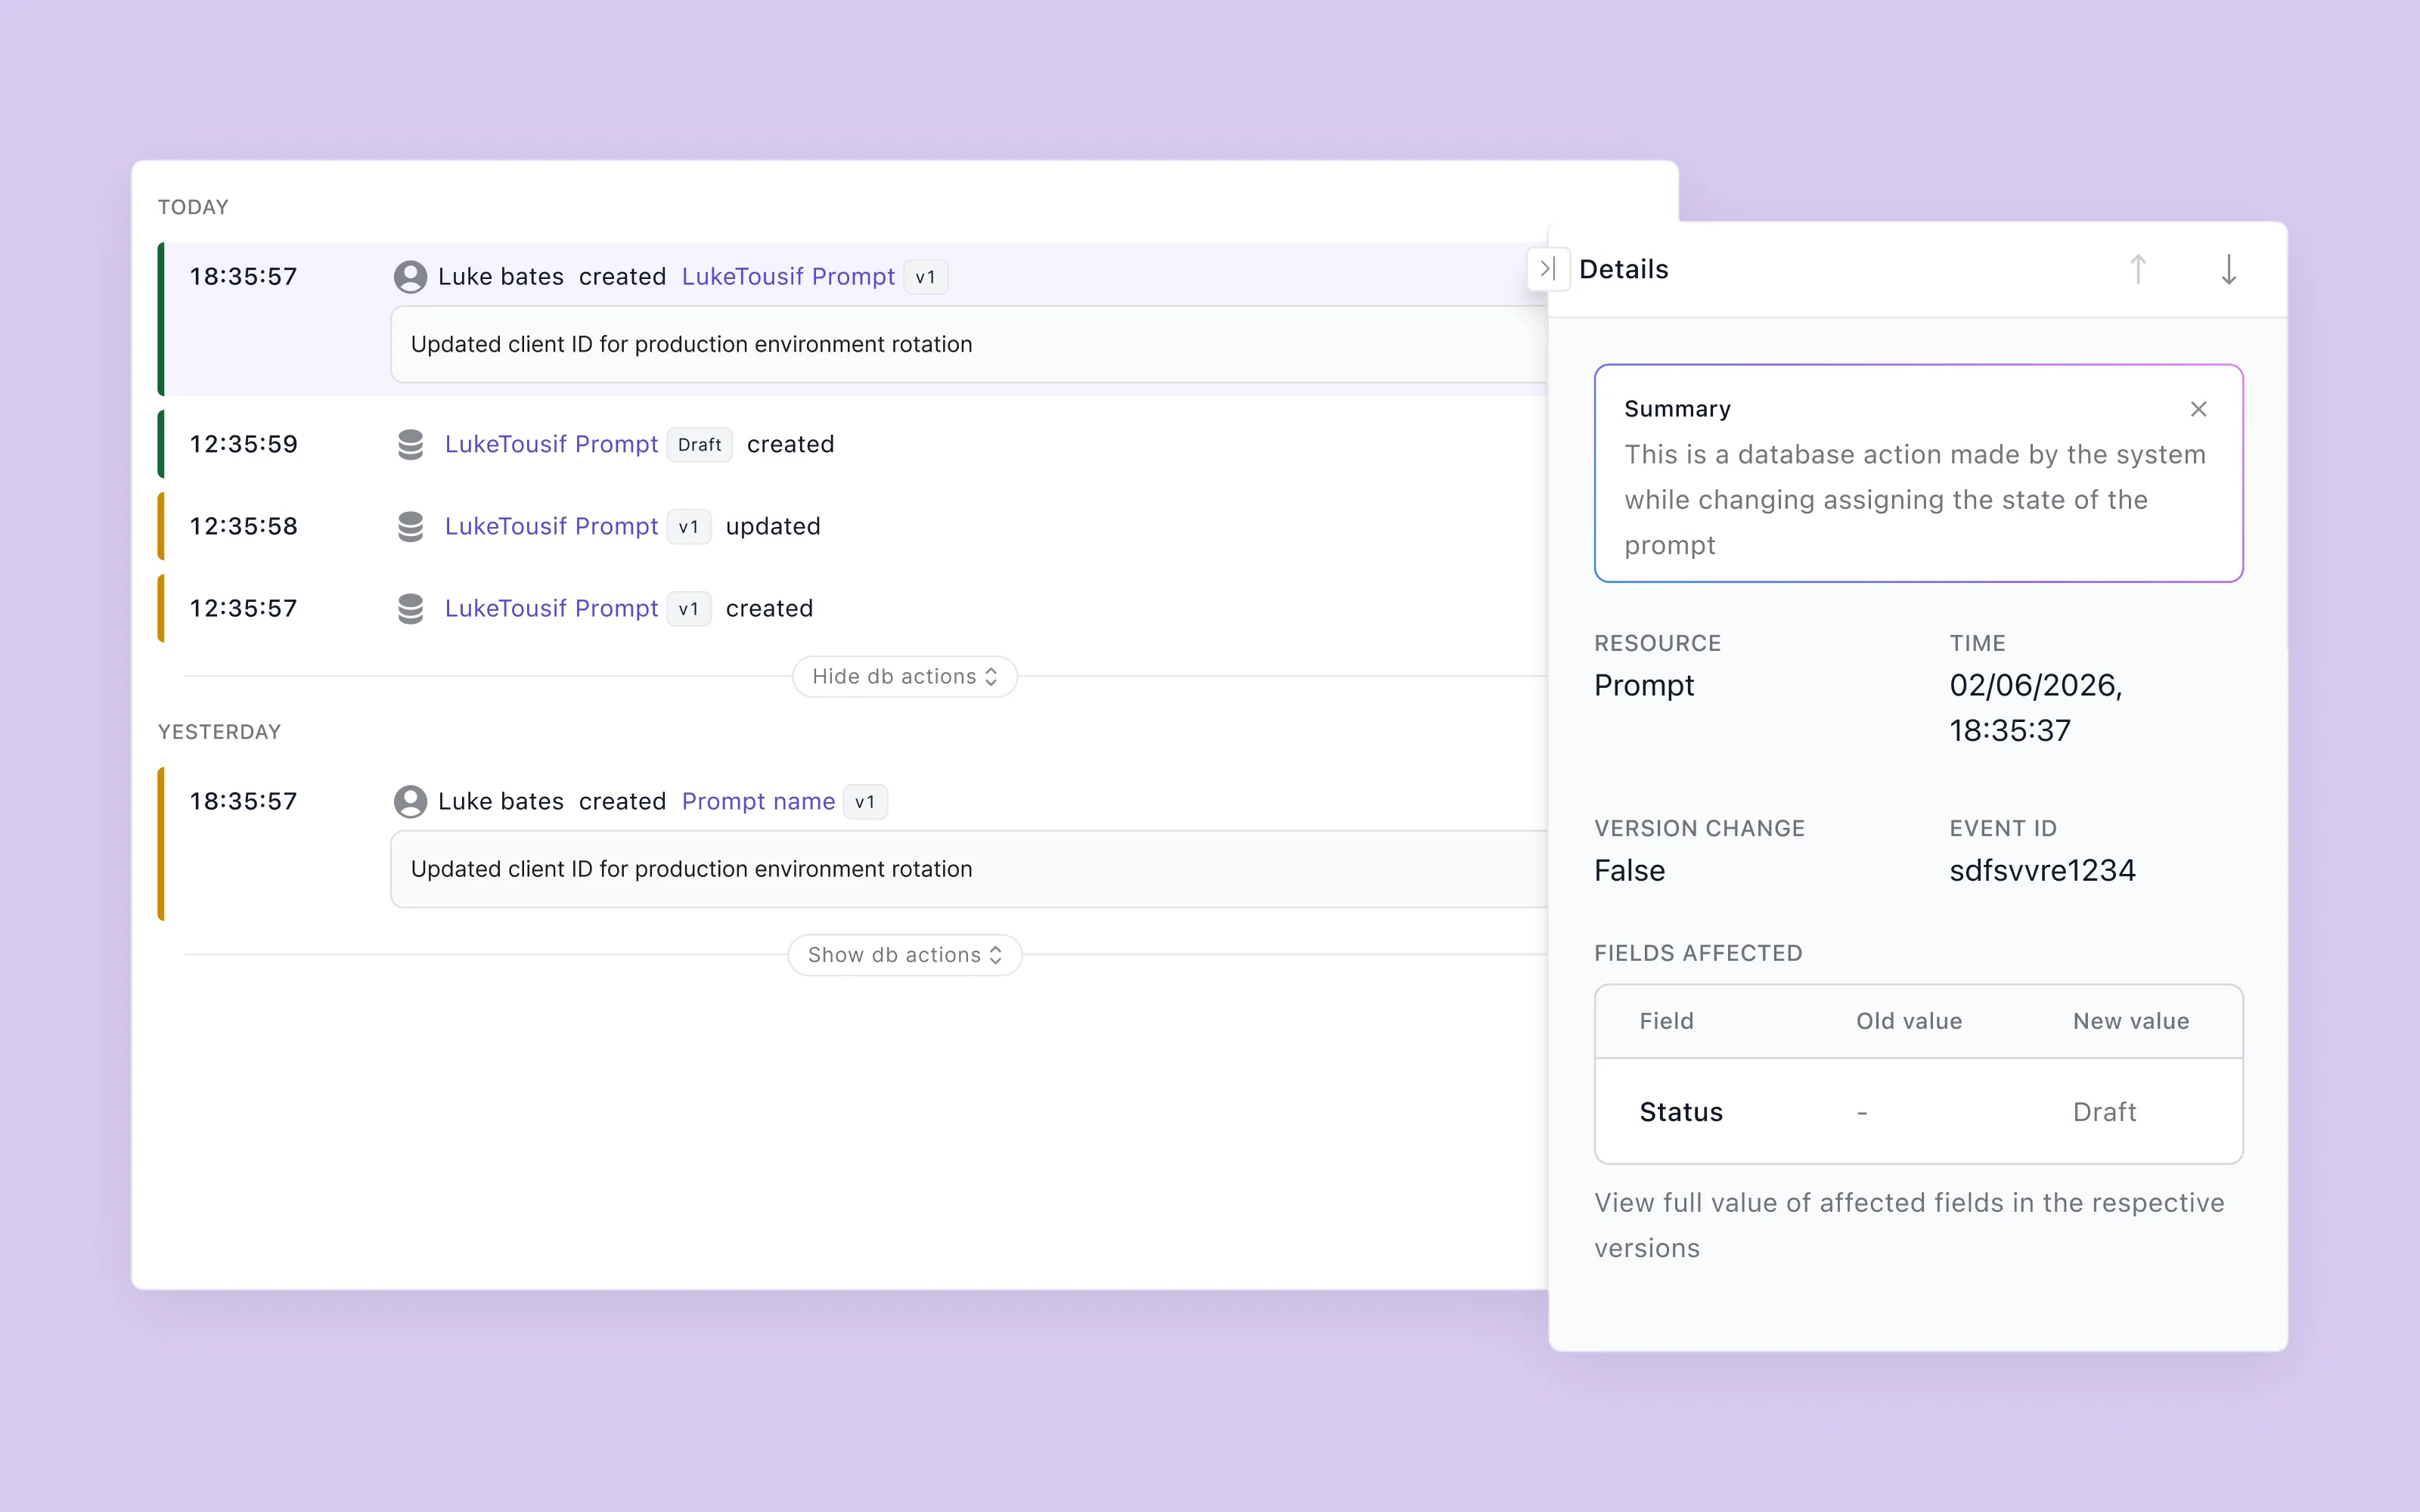This screenshot has width=2420, height=1512.
Task: Click the YESTERDAY section heading
Action: pos(219,732)
